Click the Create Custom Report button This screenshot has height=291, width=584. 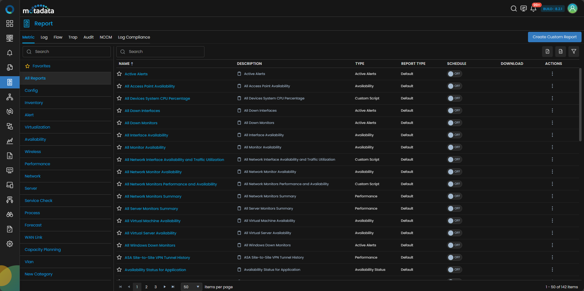[554, 37]
